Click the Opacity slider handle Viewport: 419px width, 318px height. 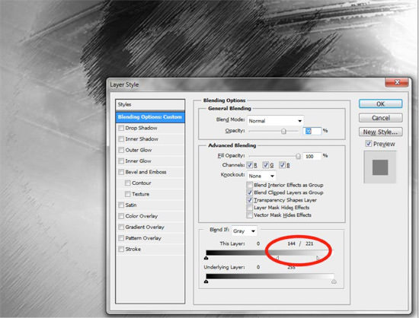coord(283,131)
